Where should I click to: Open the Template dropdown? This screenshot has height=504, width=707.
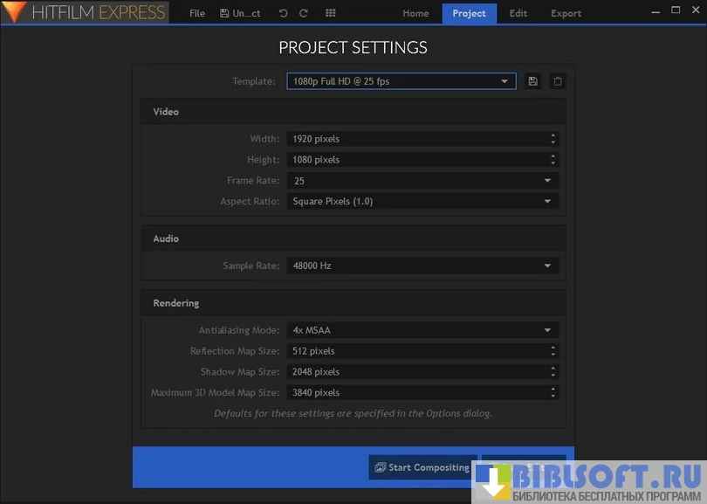click(402, 81)
